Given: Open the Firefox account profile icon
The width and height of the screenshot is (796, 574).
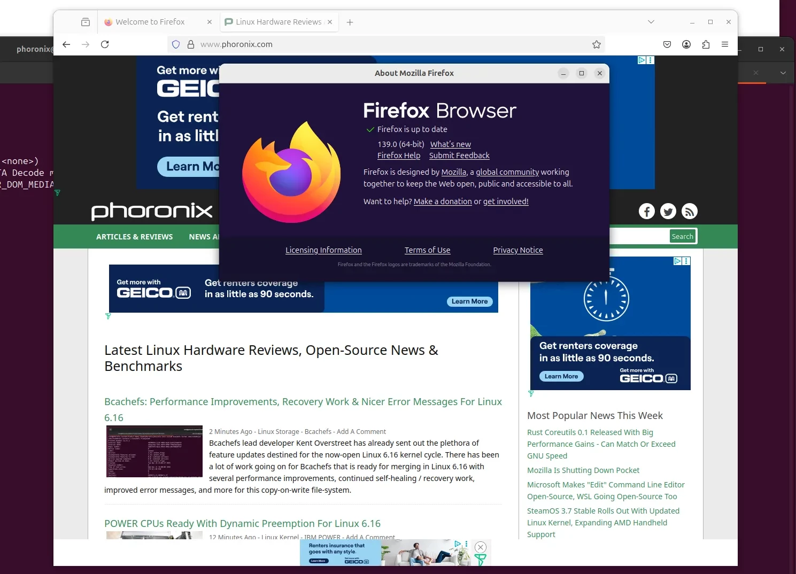Looking at the screenshot, I should [686, 44].
